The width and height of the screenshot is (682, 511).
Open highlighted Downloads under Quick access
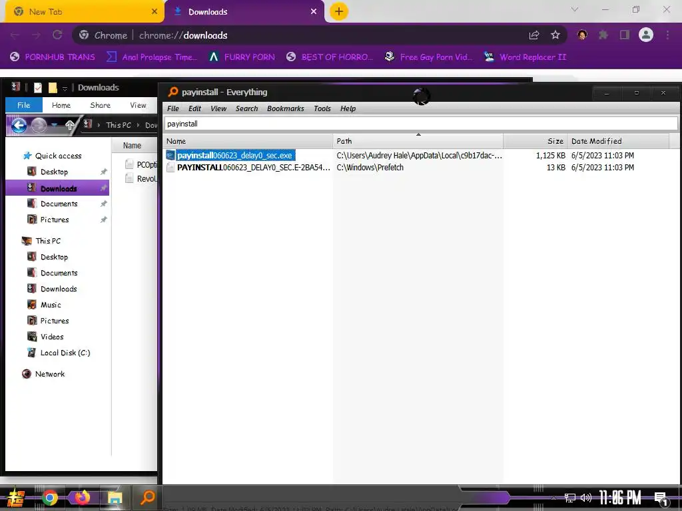point(57,188)
